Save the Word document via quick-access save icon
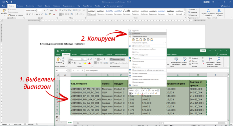 3,2
